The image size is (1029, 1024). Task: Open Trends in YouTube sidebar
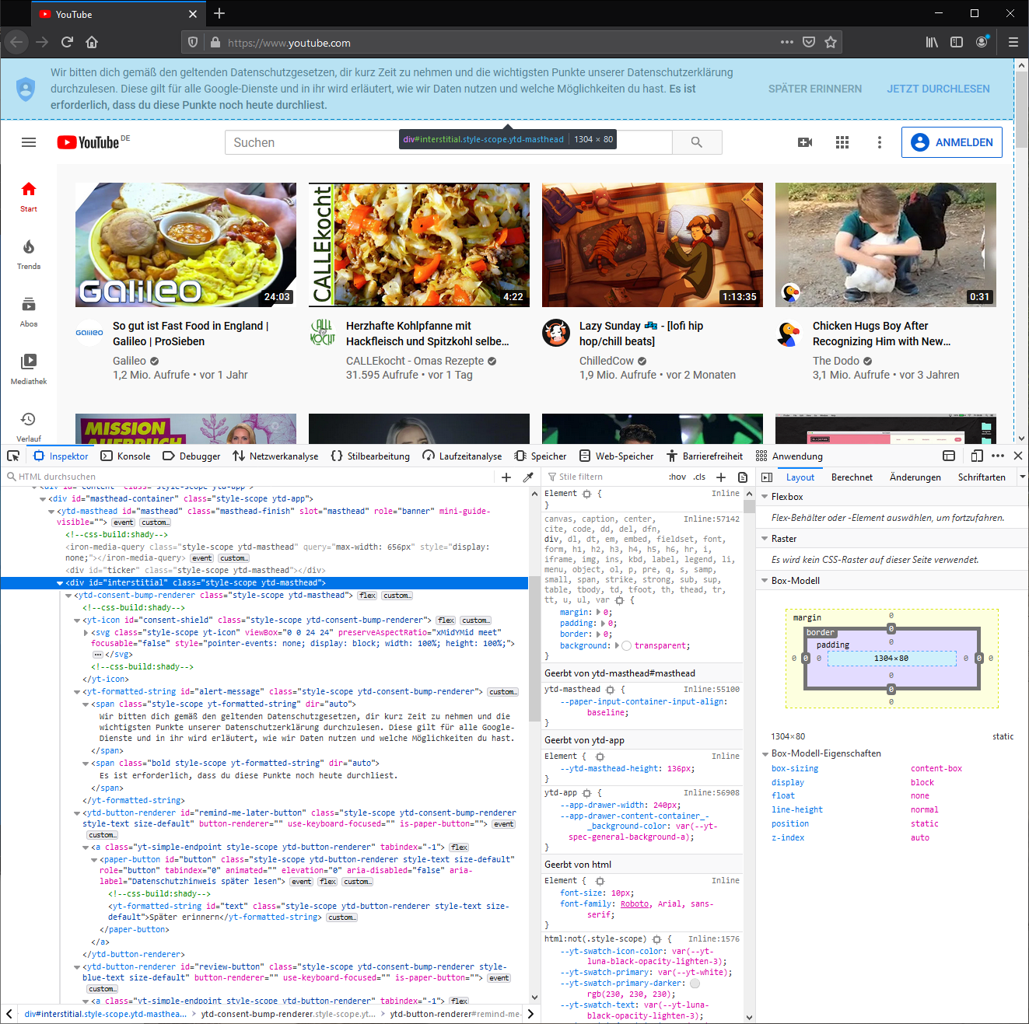pyautogui.click(x=29, y=254)
